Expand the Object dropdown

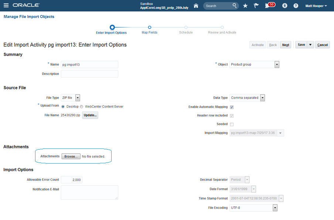[277, 64]
